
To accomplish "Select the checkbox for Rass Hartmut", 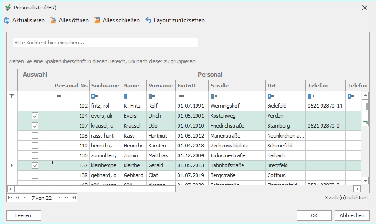I will pos(35,136).
